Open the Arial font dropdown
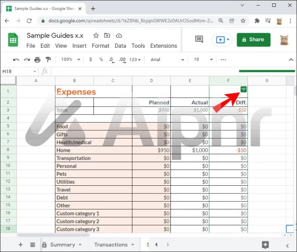 coord(167,60)
